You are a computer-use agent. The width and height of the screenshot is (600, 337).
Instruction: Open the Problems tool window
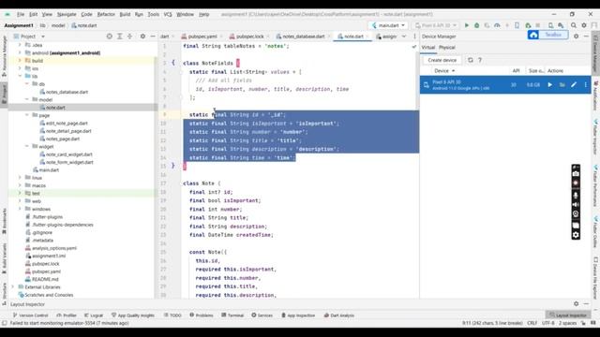[x=202, y=315]
